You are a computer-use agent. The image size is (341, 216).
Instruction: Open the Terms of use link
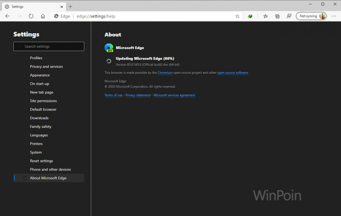tap(113, 95)
